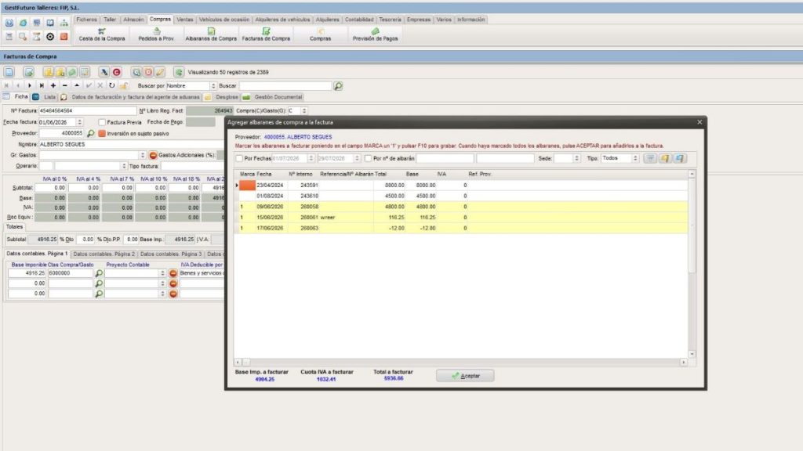
Task: Open Albaranes de Compra from the ribbon
Action: [x=211, y=34]
